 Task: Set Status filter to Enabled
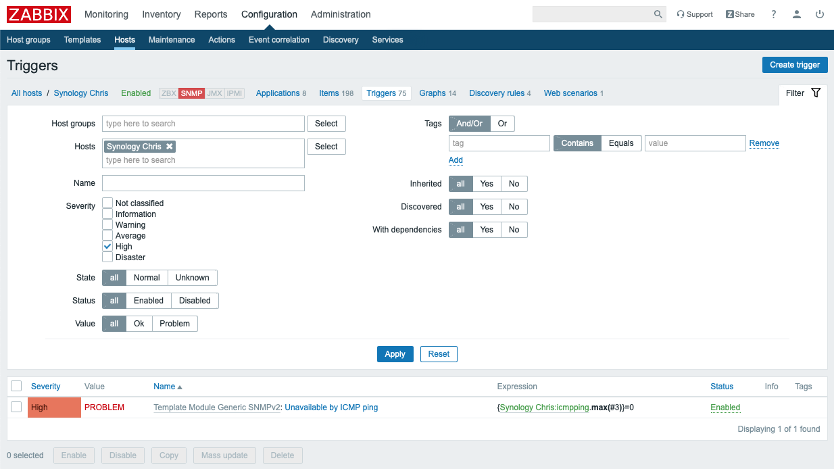coord(149,301)
